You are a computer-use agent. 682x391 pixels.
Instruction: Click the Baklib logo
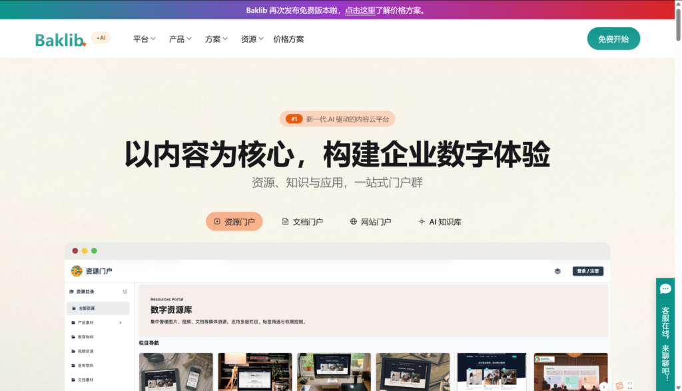[61, 39]
